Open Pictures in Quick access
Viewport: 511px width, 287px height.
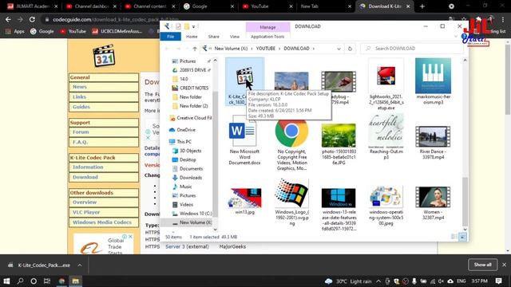click(188, 61)
